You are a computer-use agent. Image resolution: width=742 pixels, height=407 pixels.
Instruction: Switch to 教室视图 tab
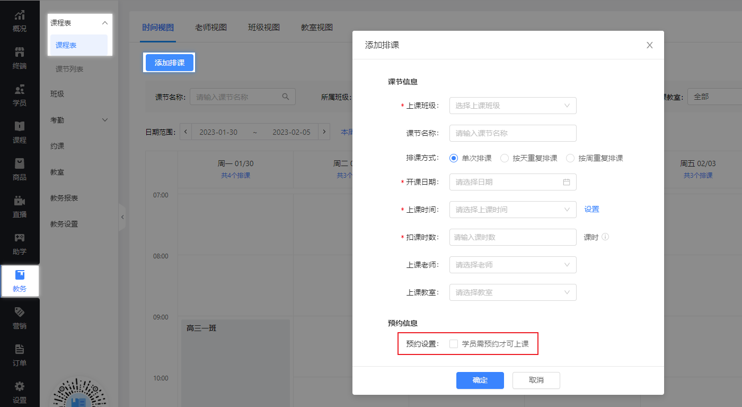point(317,28)
